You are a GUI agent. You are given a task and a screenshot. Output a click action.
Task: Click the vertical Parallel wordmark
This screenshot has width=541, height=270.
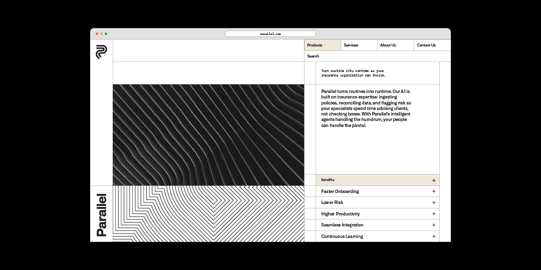click(101, 215)
